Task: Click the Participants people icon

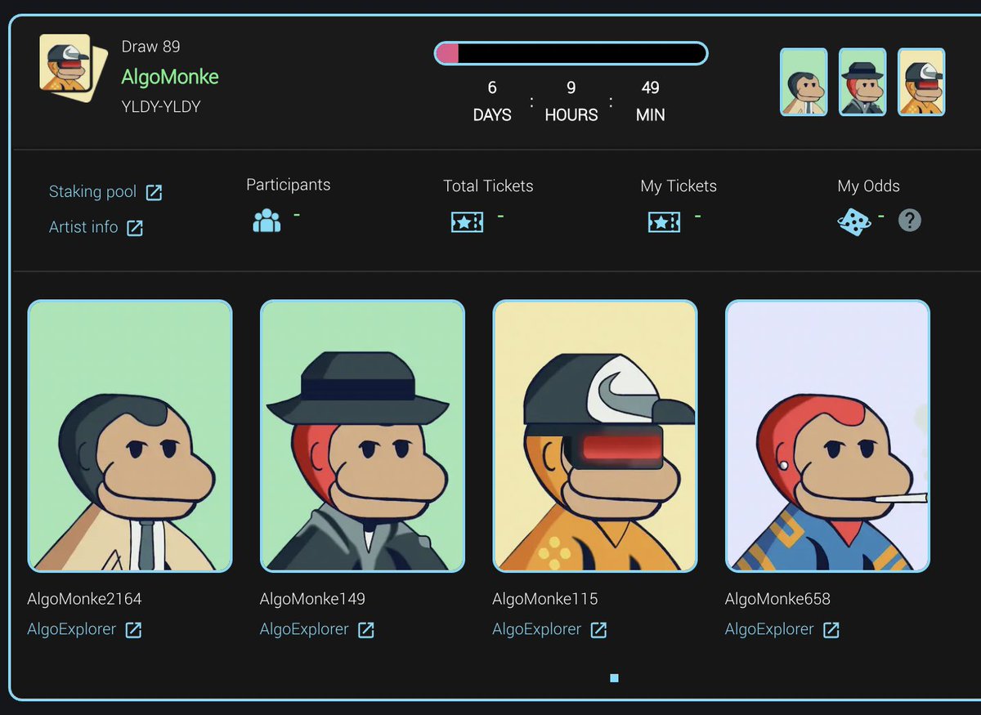Action: click(267, 221)
